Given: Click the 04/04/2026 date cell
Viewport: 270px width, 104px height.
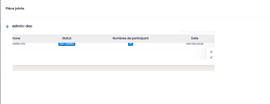Looking at the screenshot, I should 194,44.
